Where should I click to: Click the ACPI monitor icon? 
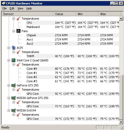(x=14, y=48)
